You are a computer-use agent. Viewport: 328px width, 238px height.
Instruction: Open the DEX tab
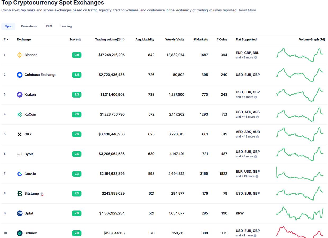(49, 26)
